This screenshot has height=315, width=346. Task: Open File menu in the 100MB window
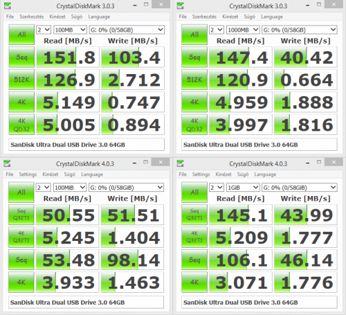click(x=10, y=17)
